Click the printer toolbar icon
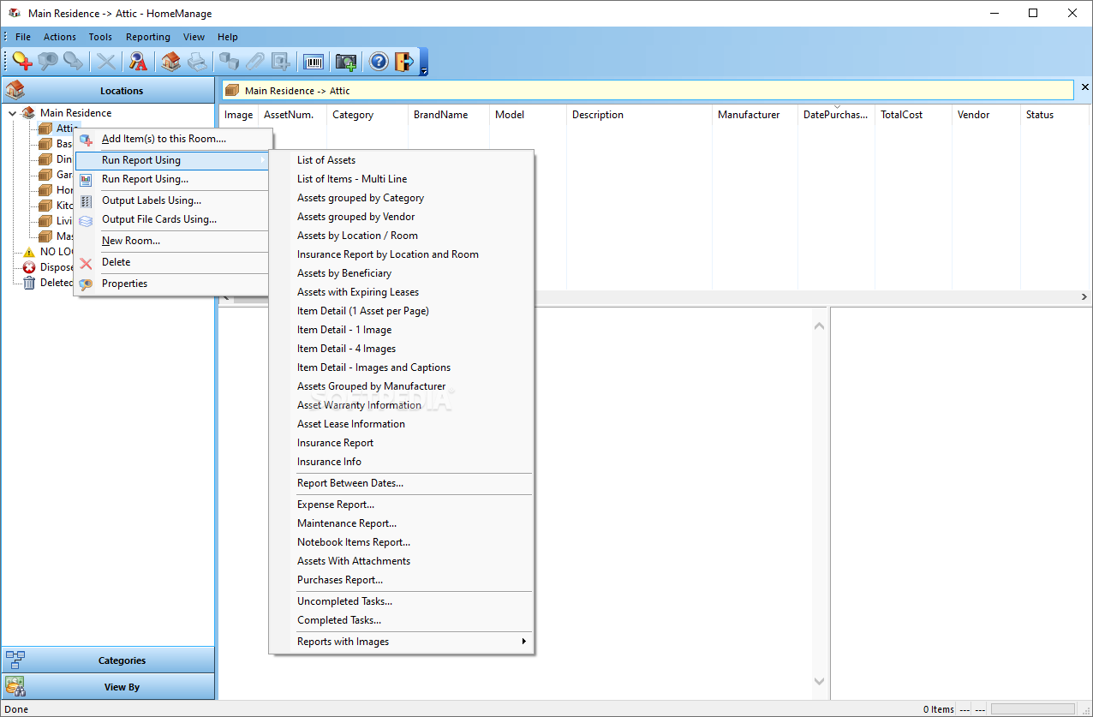 pos(197,62)
